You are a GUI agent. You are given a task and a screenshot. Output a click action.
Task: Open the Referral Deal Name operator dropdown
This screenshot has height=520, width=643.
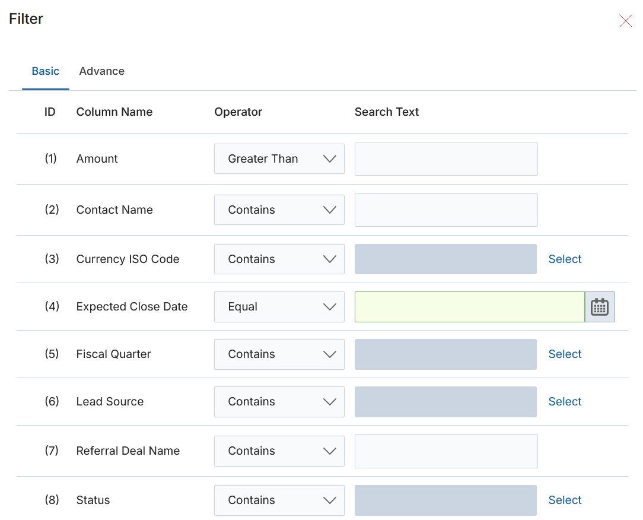coord(279,451)
